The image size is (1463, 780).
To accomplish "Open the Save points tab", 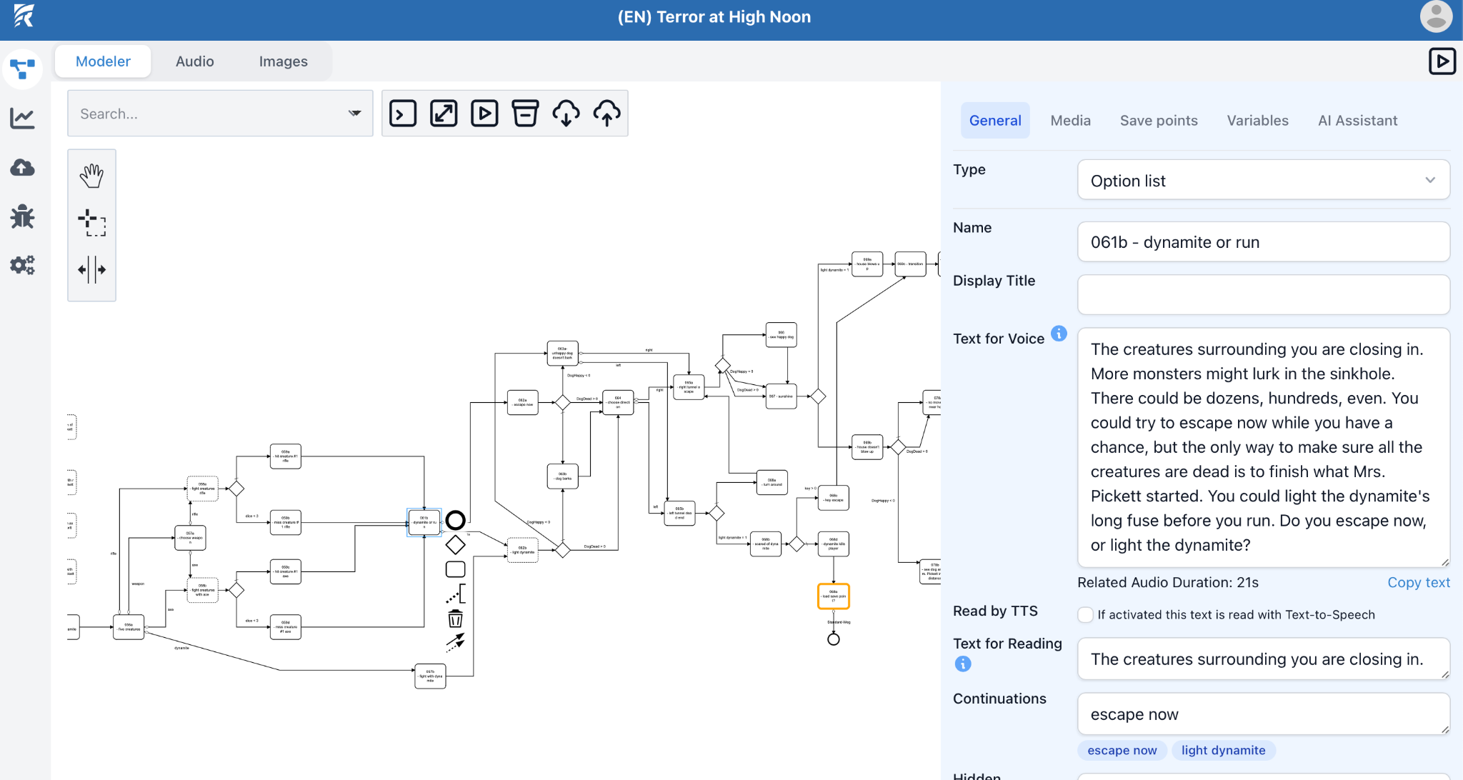I will click(x=1159, y=121).
